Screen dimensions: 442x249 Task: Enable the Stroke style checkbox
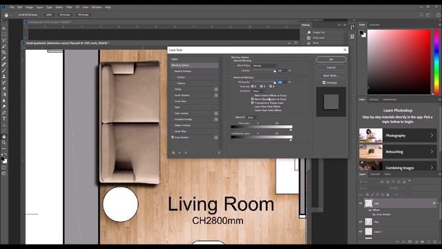[173, 89]
